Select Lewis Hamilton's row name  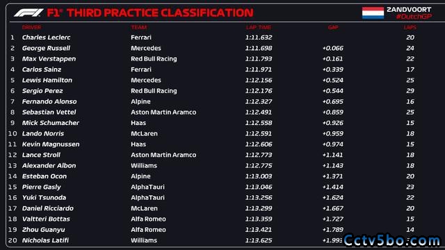tap(47, 81)
